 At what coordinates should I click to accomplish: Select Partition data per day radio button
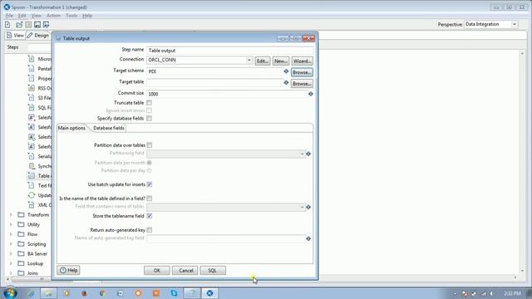[x=149, y=170]
